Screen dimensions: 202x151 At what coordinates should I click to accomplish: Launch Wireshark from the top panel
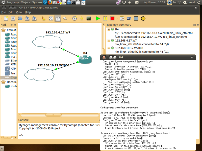pyautogui.click(x=45, y=2)
